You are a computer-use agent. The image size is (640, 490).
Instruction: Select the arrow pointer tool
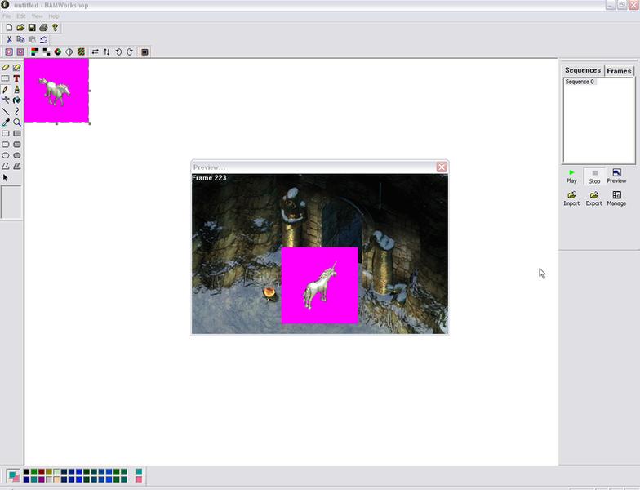pyautogui.click(x=5, y=178)
